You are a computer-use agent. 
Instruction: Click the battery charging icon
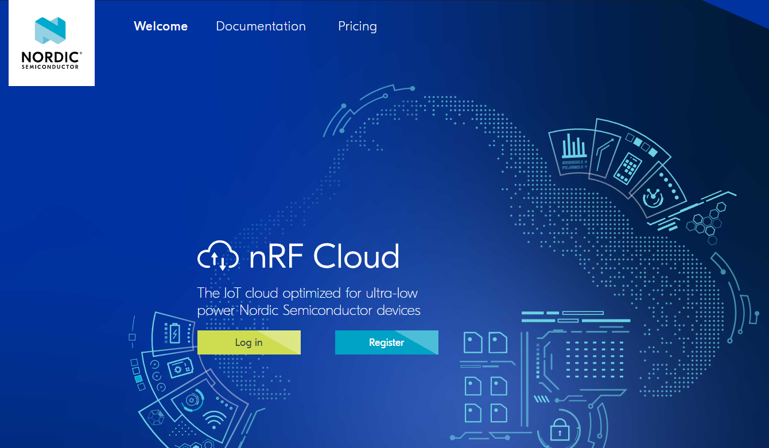coord(174,333)
